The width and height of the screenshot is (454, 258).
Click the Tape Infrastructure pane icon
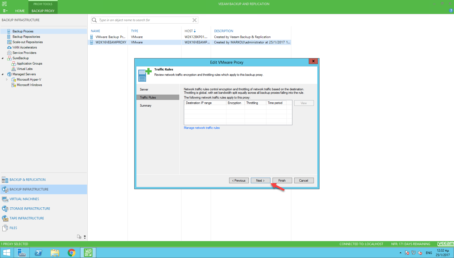pos(5,218)
